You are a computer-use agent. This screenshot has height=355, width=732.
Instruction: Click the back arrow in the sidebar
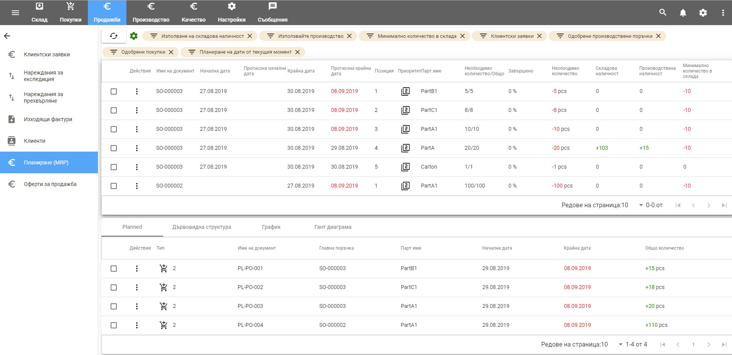[x=7, y=36]
